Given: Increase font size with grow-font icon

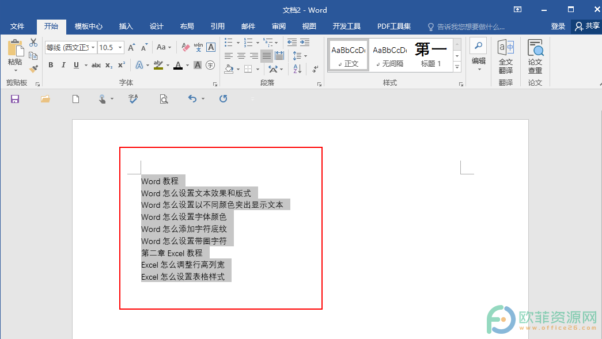Looking at the screenshot, I should [x=131, y=48].
